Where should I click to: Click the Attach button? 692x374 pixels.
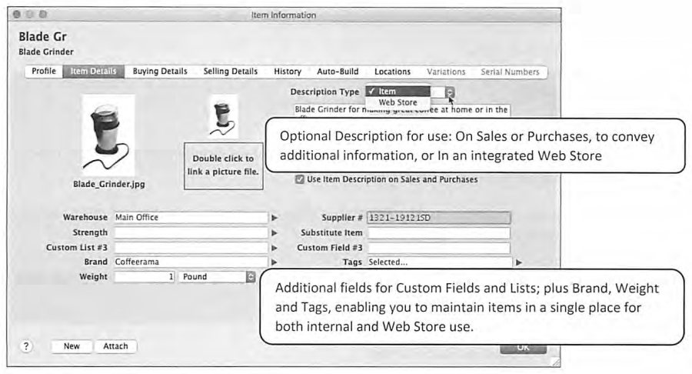[x=115, y=346]
